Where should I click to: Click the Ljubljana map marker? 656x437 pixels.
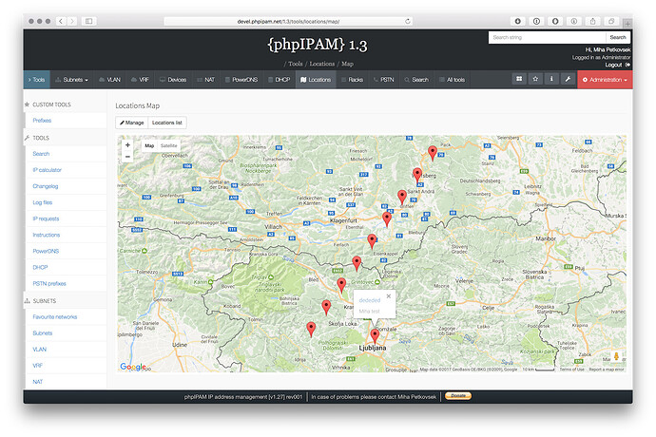point(375,335)
